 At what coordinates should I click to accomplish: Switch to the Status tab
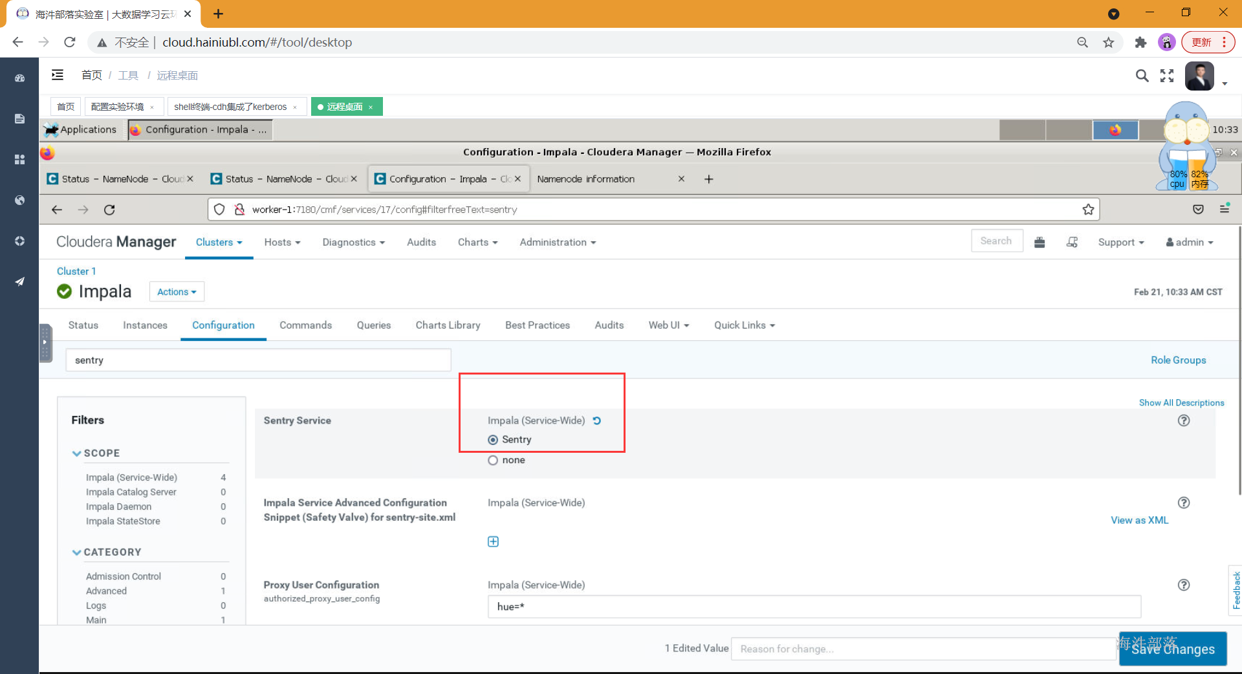tap(83, 325)
